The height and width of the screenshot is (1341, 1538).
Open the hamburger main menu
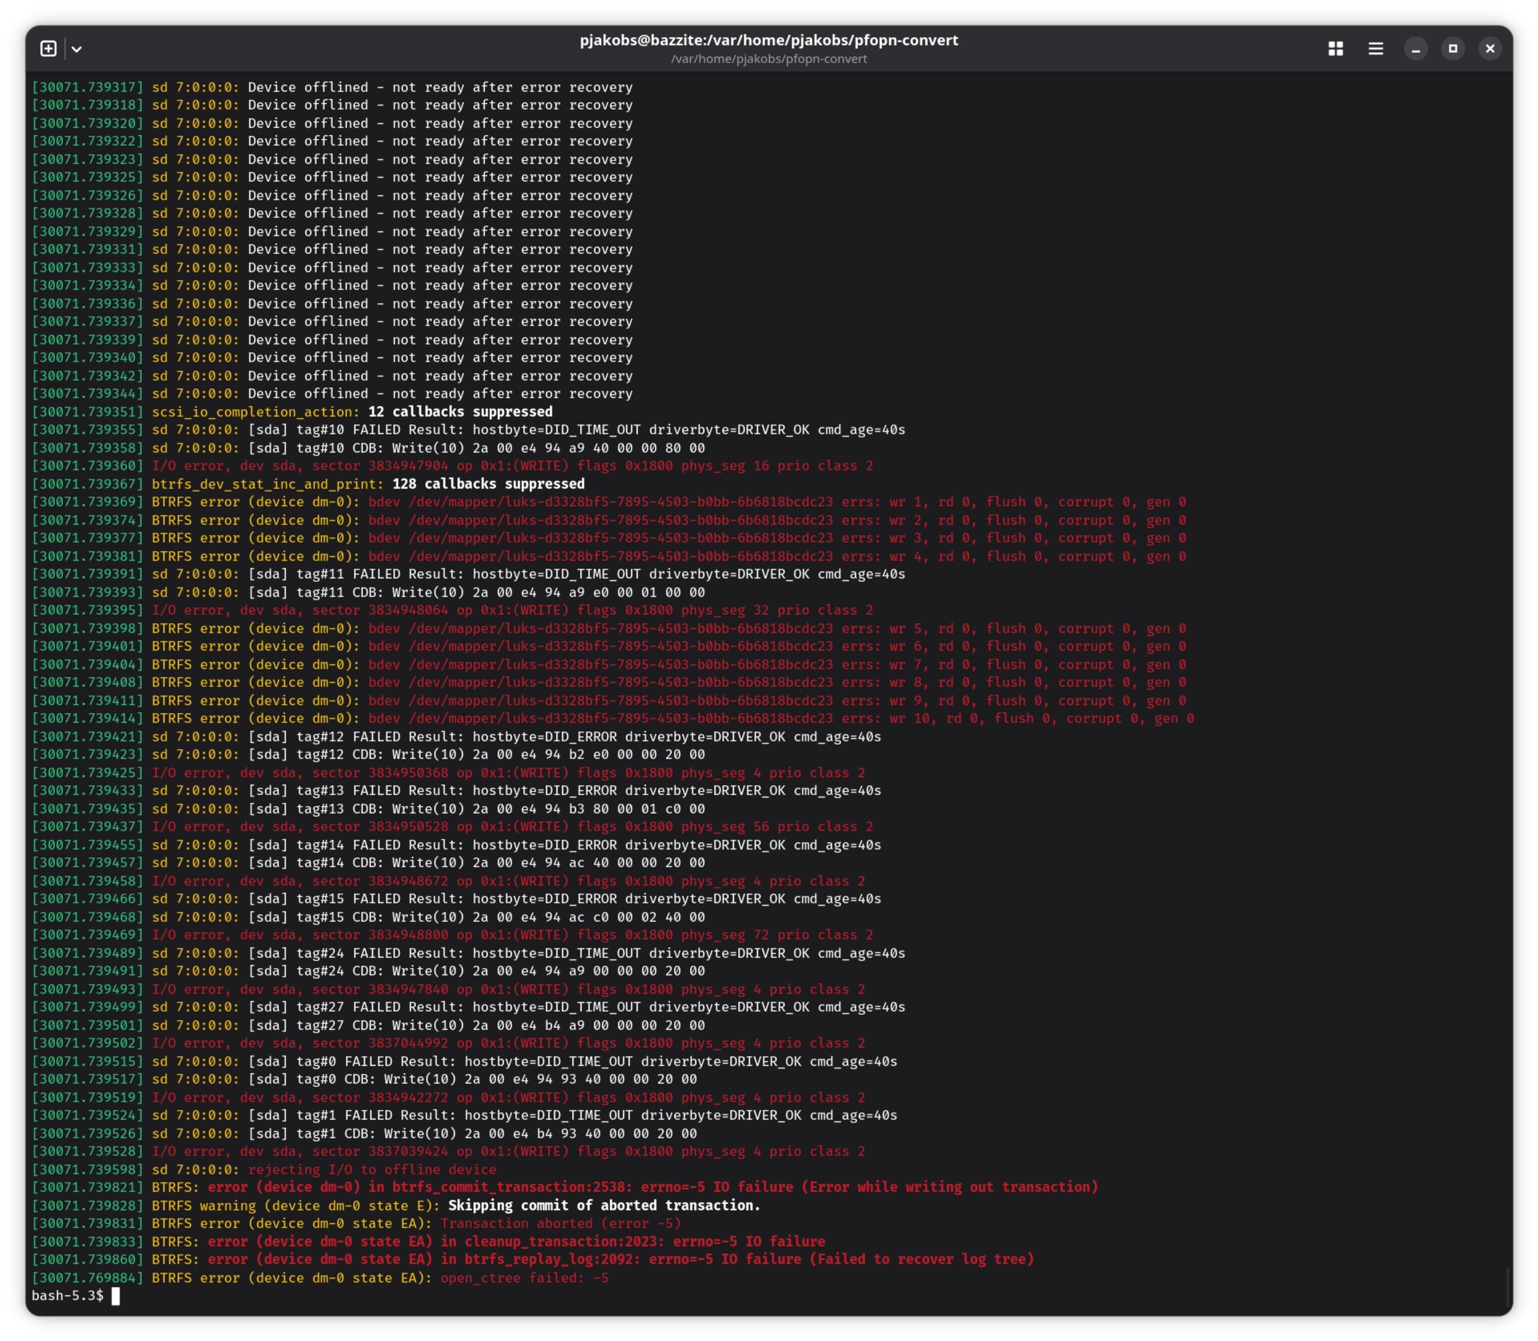(1375, 49)
